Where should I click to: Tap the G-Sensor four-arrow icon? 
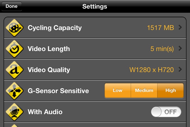(x=14, y=91)
